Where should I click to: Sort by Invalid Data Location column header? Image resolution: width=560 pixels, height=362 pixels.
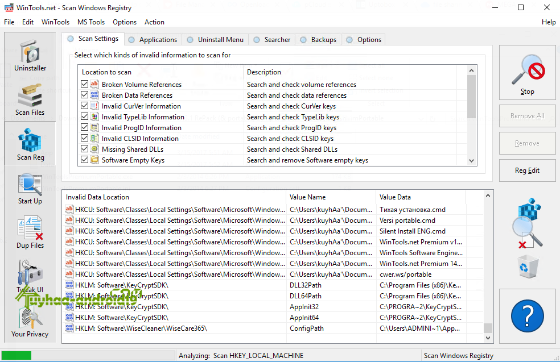pyautogui.click(x=174, y=197)
